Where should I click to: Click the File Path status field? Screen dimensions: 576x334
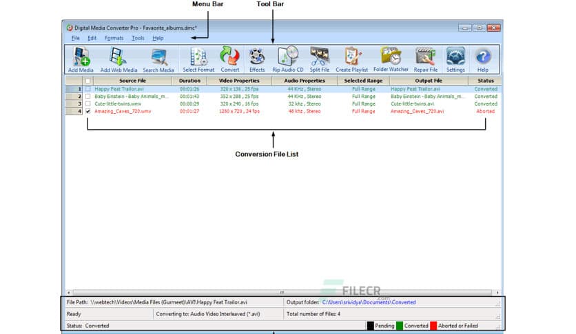point(157,302)
